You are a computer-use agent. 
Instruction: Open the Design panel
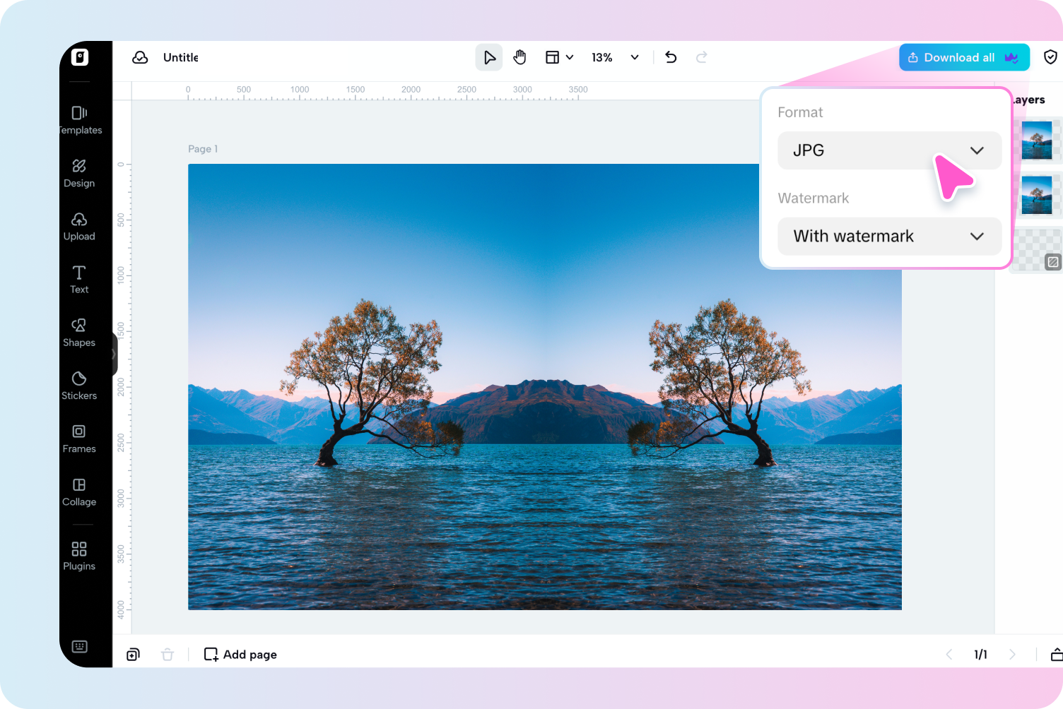(79, 173)
